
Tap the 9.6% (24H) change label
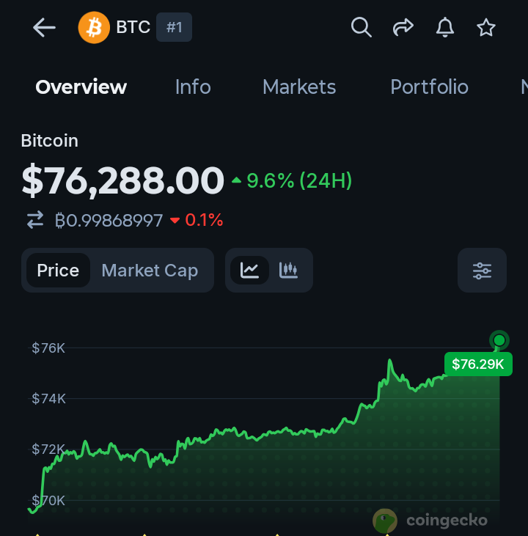(292, 180)
